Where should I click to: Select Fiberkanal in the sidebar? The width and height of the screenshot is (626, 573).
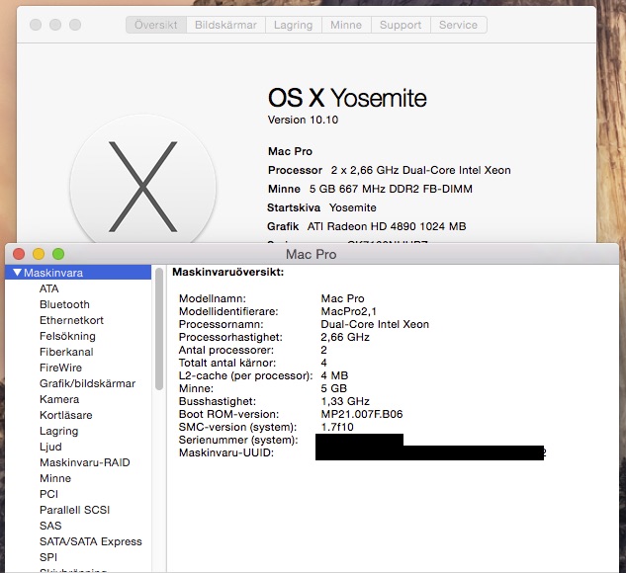pos(66,352)
